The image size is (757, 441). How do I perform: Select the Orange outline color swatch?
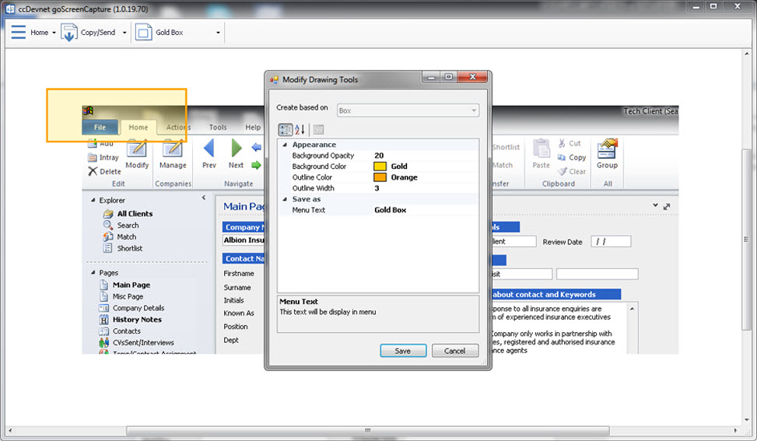380,177
